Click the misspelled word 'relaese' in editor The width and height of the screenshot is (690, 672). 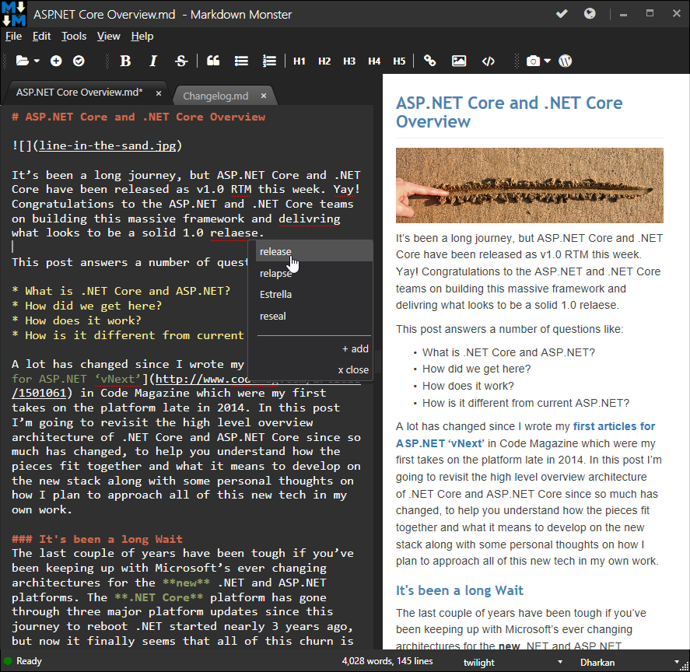click(234, 233)
